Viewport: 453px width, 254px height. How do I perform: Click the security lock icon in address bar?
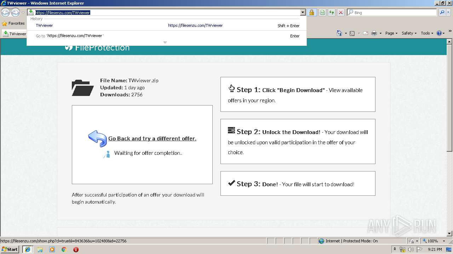(x=311, y=12)
